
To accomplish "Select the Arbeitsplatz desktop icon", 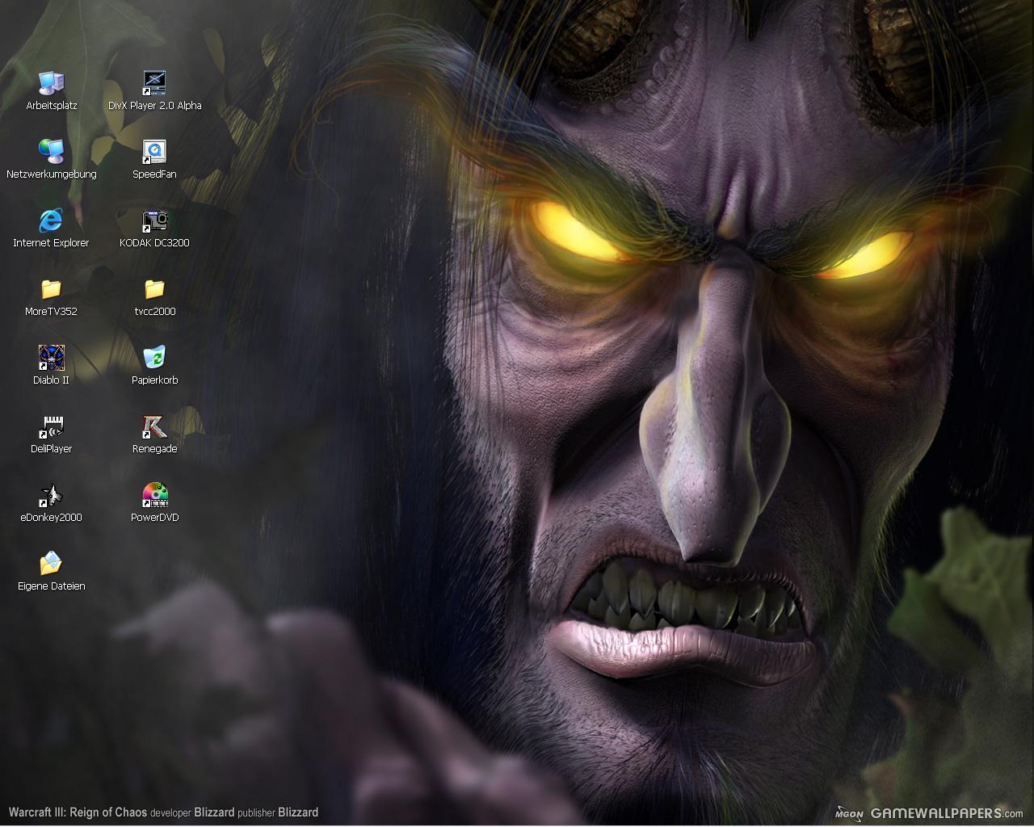I will click(51, 82).
